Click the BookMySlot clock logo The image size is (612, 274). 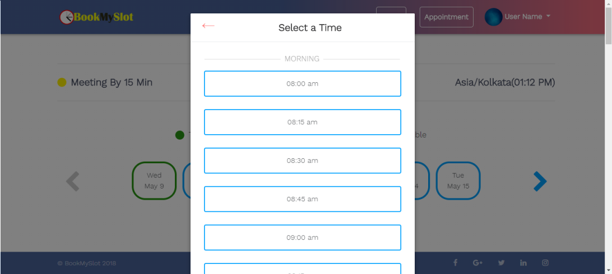tap(67, 17)
